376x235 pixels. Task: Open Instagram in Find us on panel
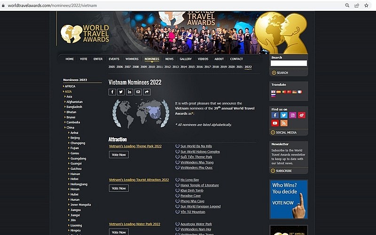point(293,115)
